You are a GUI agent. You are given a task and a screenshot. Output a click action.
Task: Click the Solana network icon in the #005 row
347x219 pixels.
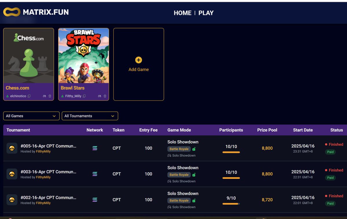tap(95, 148)
